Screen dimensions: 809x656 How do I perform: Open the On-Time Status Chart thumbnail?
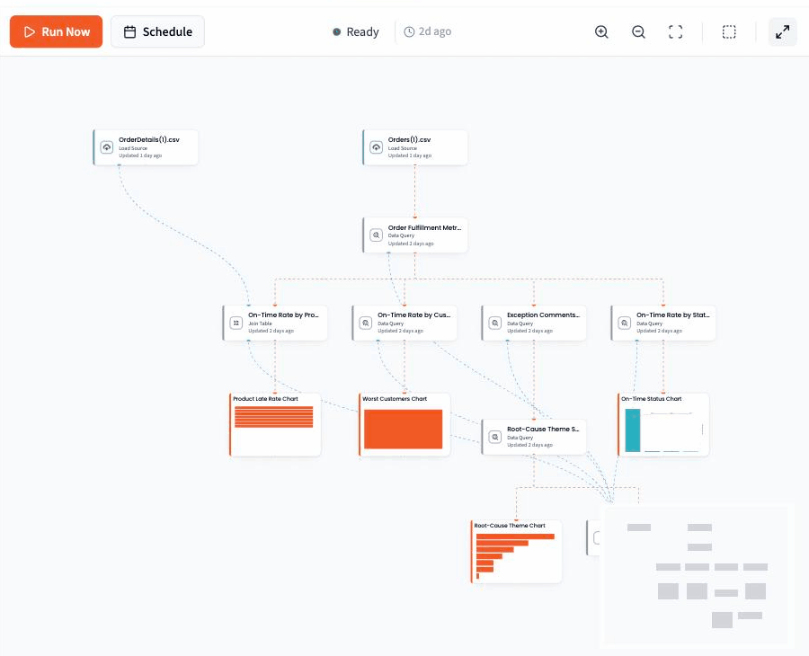(x=663, y=424)
